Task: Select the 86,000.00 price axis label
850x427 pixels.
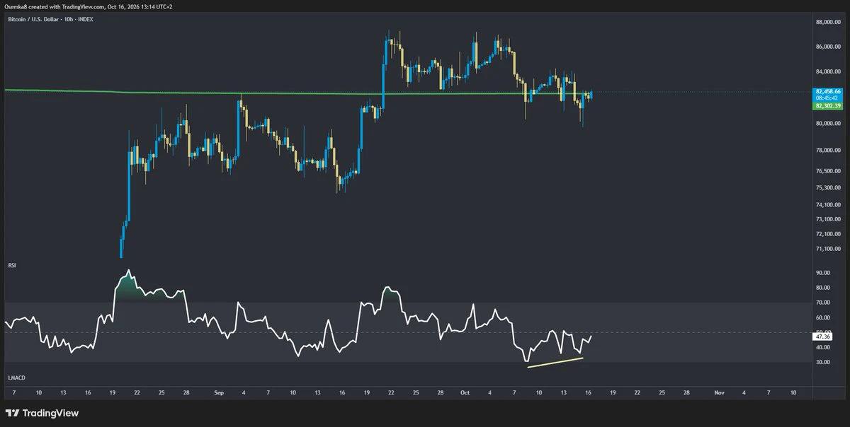Action: [x=827, y=47]
